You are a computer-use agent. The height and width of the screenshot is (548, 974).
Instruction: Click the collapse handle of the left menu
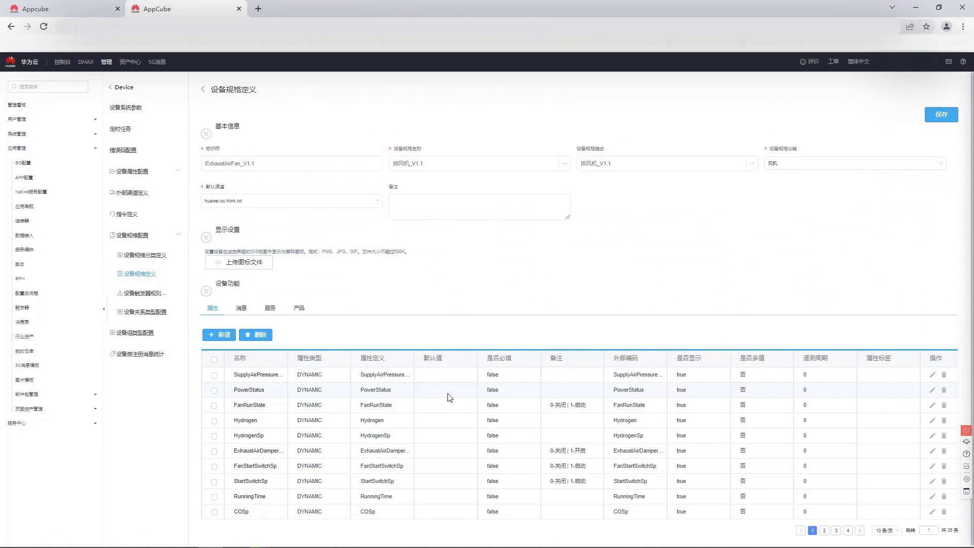(104, 309)
